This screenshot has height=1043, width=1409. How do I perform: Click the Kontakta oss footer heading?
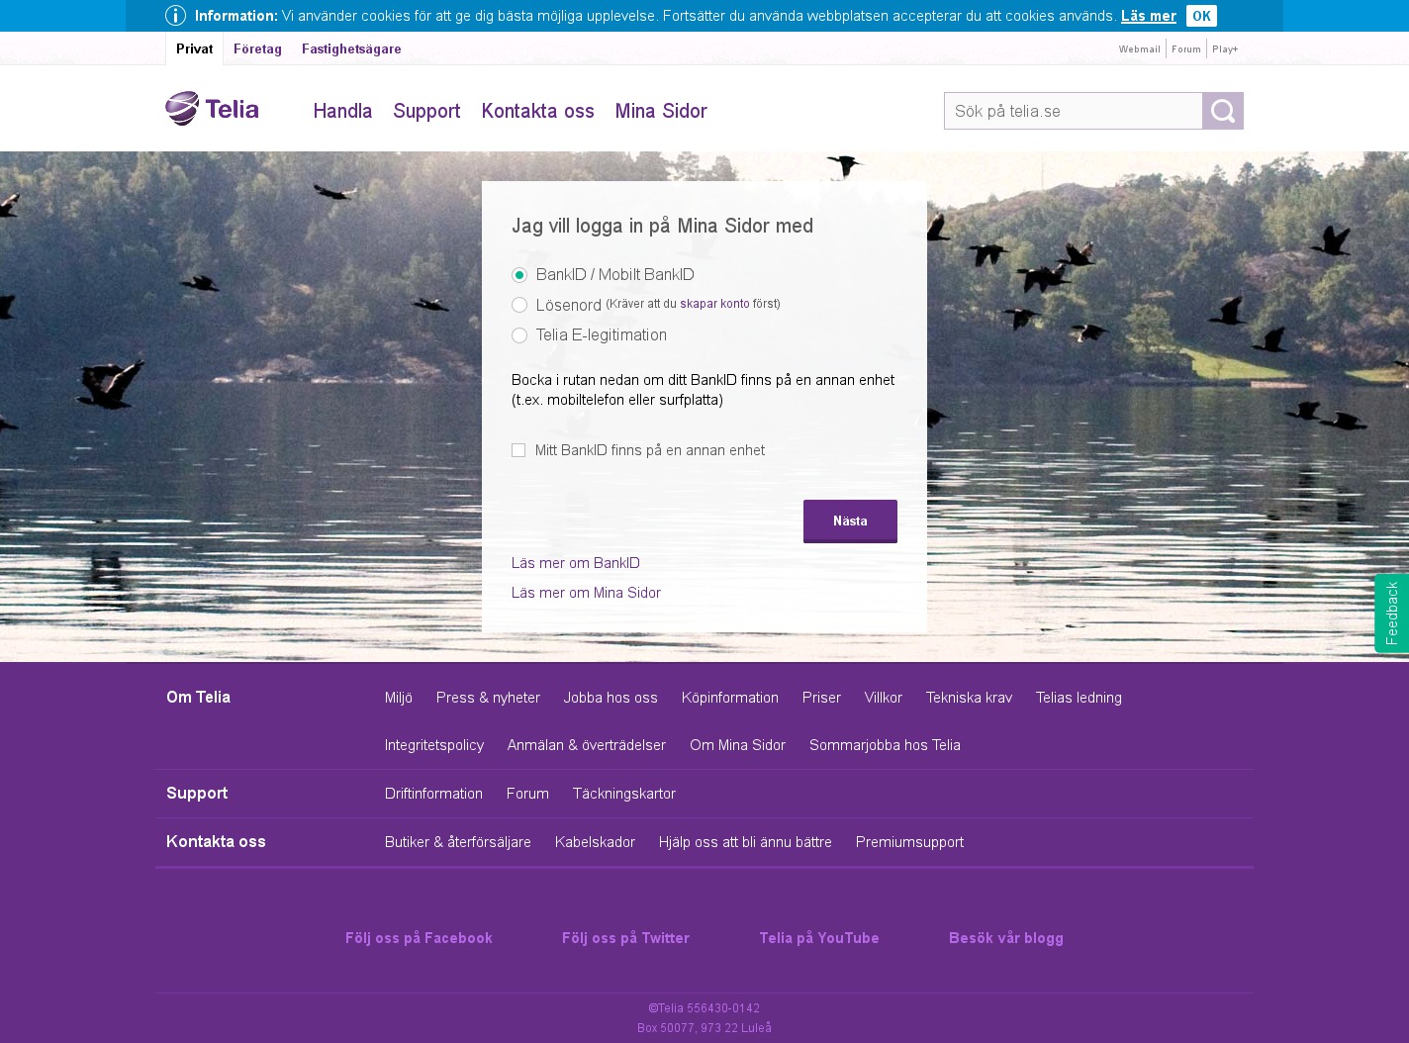tap(216, 841)
